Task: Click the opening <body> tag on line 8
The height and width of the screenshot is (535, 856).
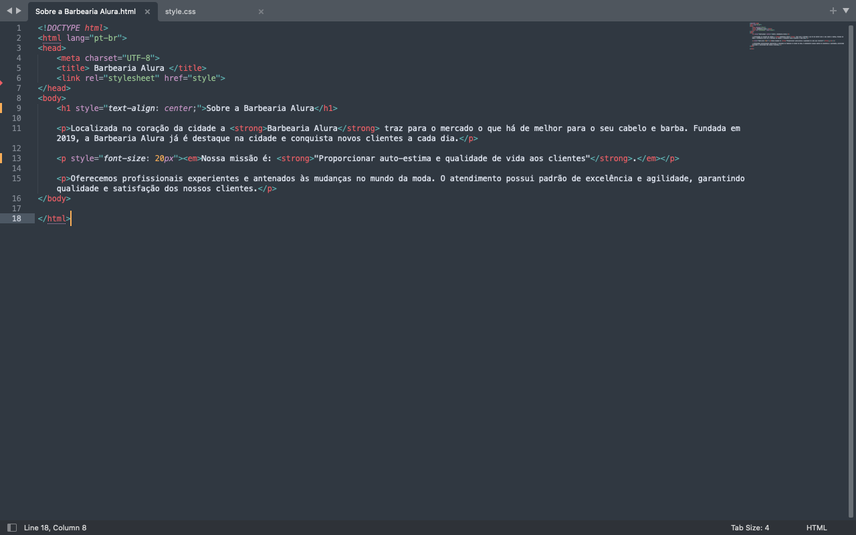Action: tap(52, 98)
